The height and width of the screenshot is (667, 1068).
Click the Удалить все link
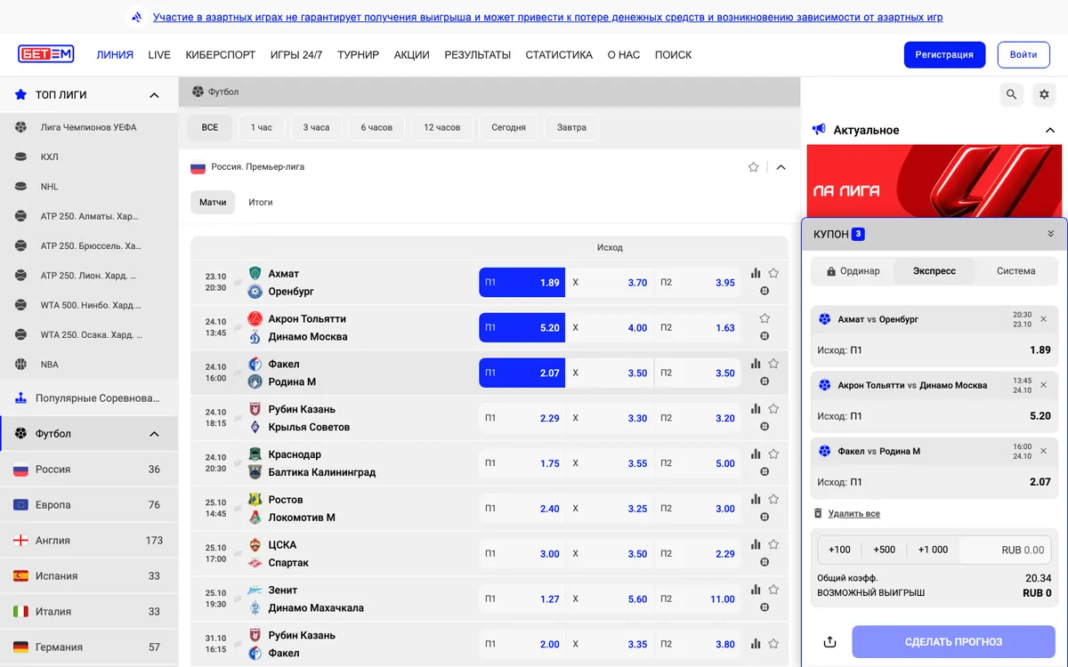pos(854,514)
